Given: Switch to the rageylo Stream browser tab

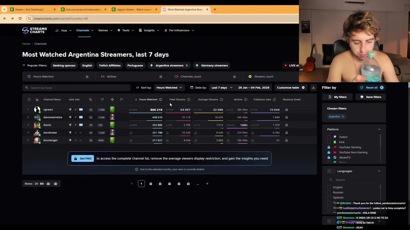Looking at the screenshot, I should coord(134,9).
